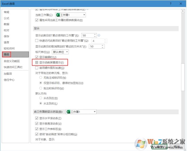The height and width of the screenshot is (151, 187).
Task: Toggle 属性采用当前工作簿的图表数据点 checkbox
Action: pyautogui.click(x=37, y=20)
